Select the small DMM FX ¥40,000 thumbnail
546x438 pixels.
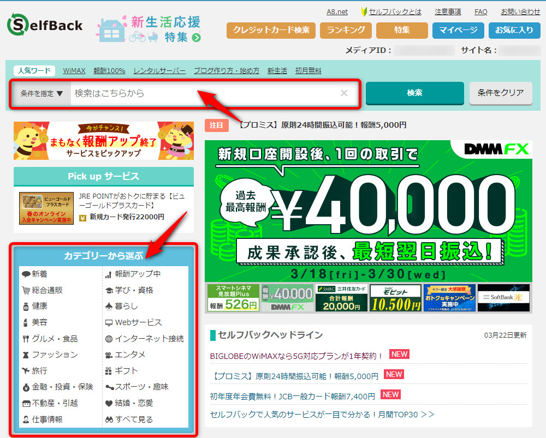click(x=287, y=298)
